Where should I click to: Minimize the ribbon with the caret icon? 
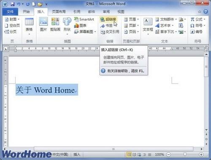pyautogui.click(x=200, y=12)
